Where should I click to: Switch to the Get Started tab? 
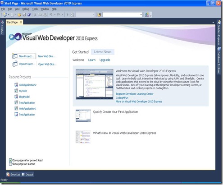pos(80,52)
